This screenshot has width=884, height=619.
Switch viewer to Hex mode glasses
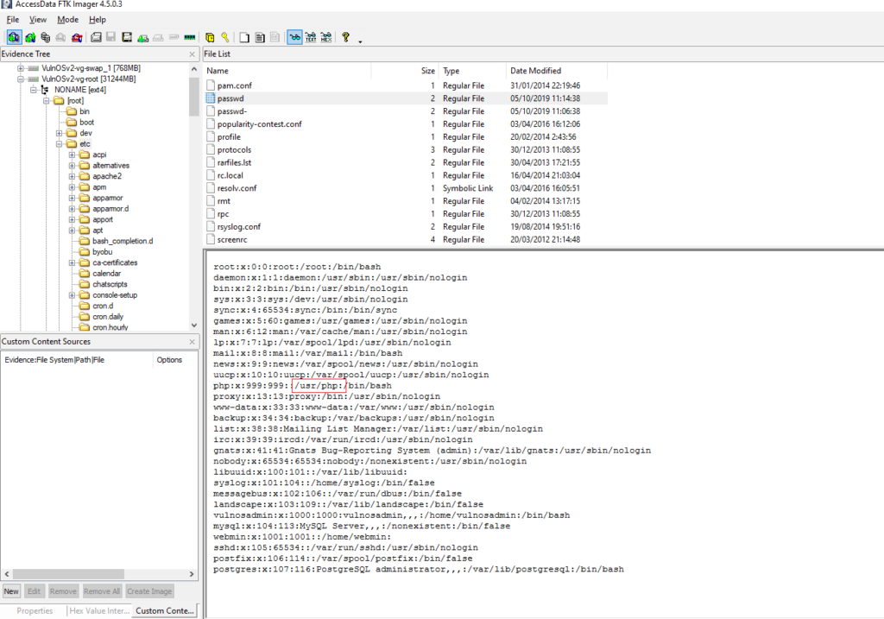click(x=324, y=37)
